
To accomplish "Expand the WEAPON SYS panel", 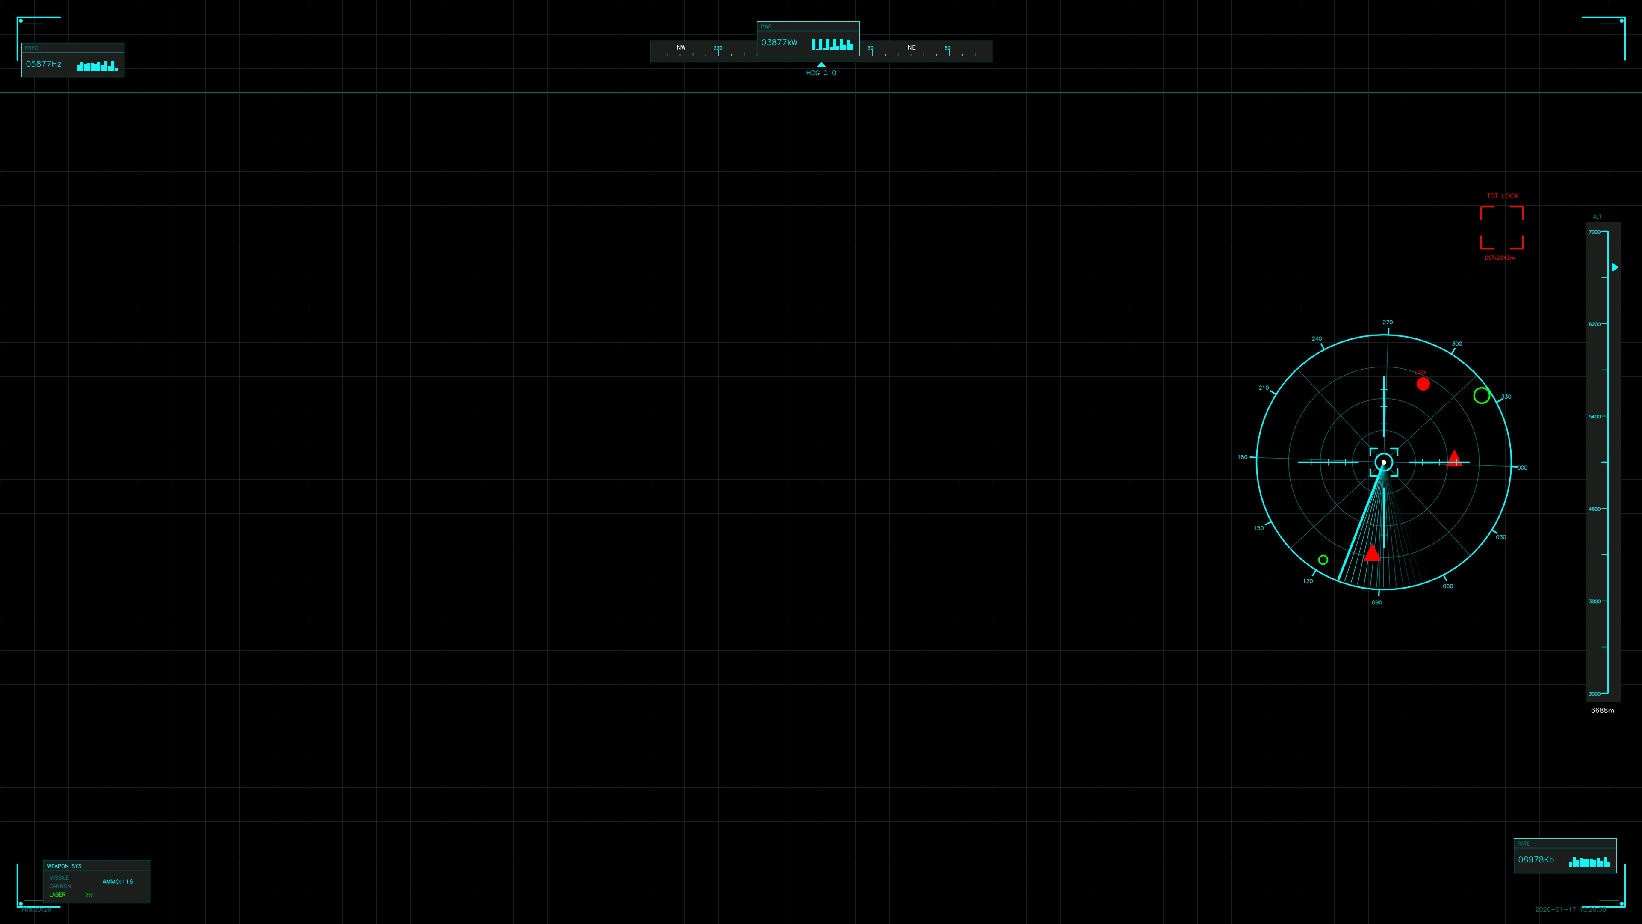I will [x=65, y=866].
